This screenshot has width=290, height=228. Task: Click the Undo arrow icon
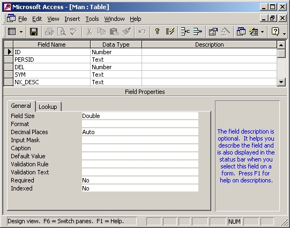click(142, 32)
